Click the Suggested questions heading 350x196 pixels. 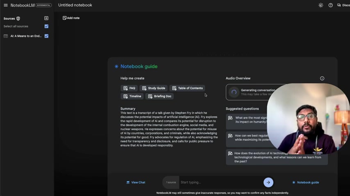point(242,109)
